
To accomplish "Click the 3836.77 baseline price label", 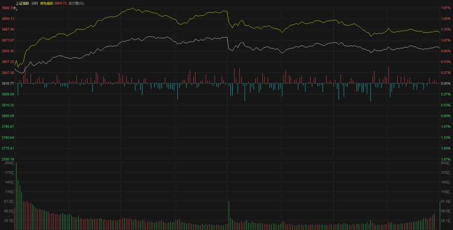I will click(x=8, y=84).
